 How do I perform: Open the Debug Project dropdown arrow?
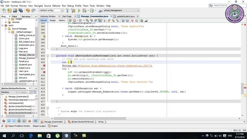pyautogui.click(x=88, y=10)
